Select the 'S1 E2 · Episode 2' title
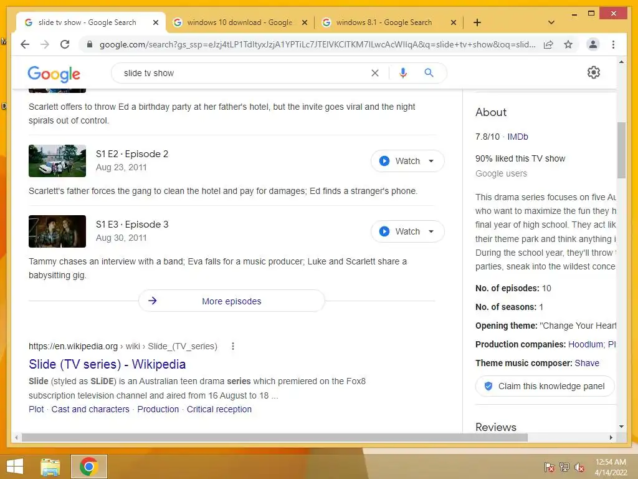 point(132,154)
